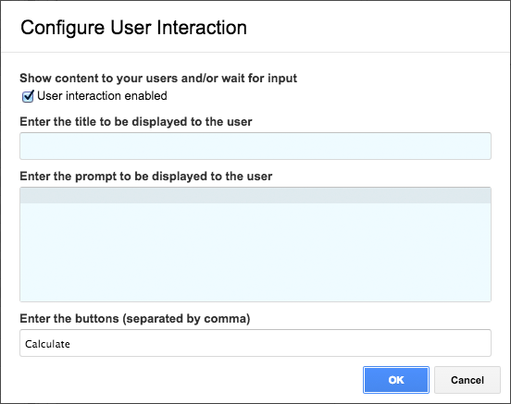
Task: Click the grey toolbar strip above prompt editor
Action: click(x=255, y=195)
